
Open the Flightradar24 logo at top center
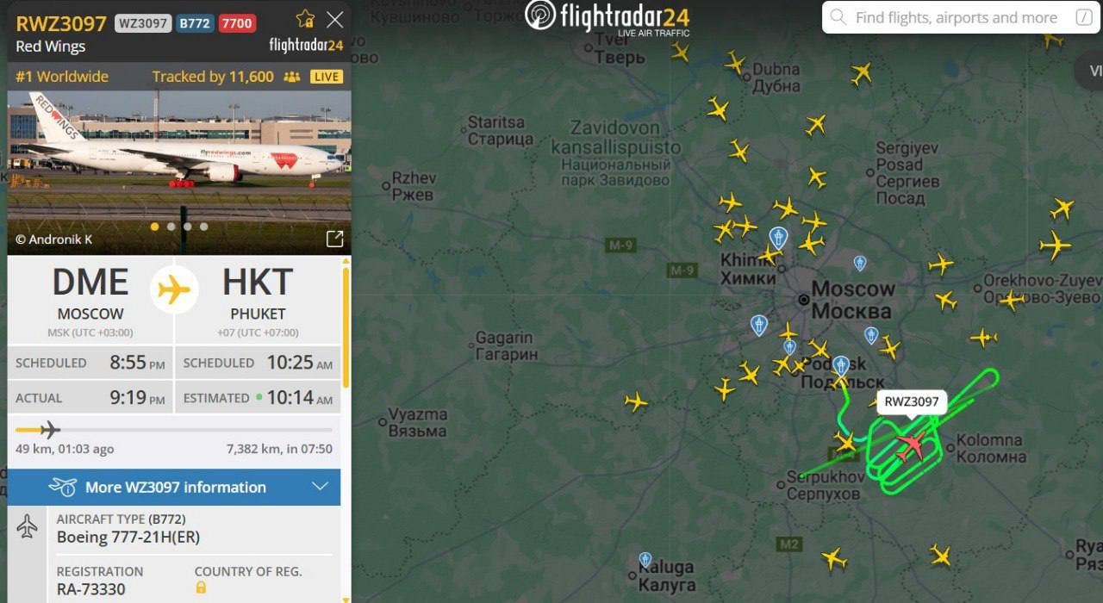coord(608,18)
